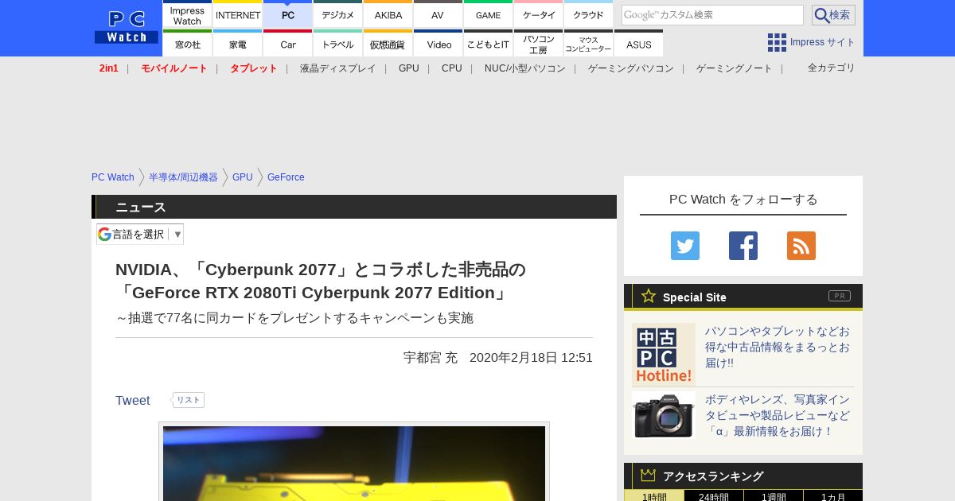Subscribe via the RSS feed icon
955x501 pixels.
click(x=801, y=246)
